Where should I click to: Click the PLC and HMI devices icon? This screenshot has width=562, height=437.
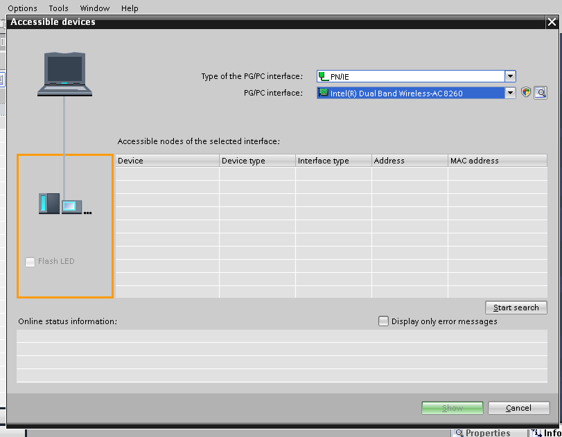click(65, 204)
